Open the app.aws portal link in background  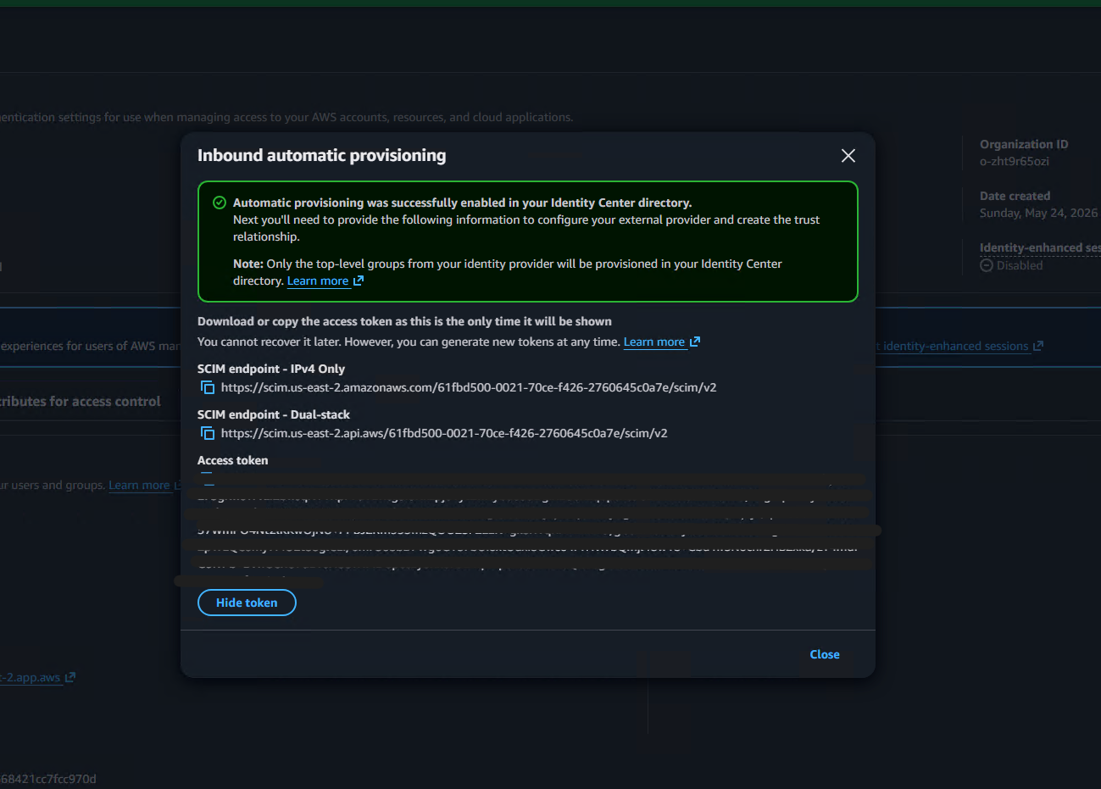(31, 678)
